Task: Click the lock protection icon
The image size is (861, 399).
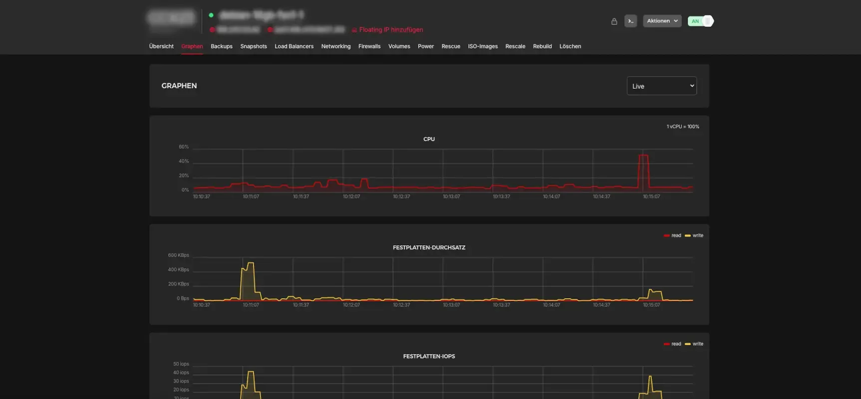Action: point(614,21)
